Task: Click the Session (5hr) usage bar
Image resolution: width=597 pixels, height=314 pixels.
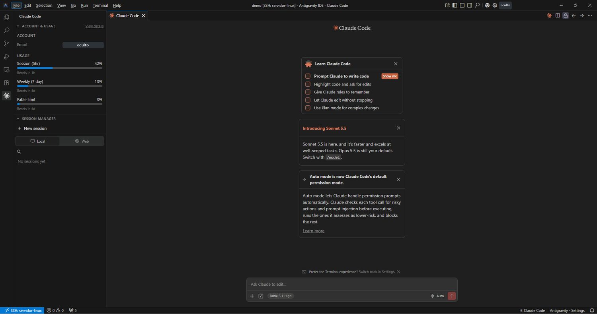Action: pyautogui.click(x=60, y=68)
